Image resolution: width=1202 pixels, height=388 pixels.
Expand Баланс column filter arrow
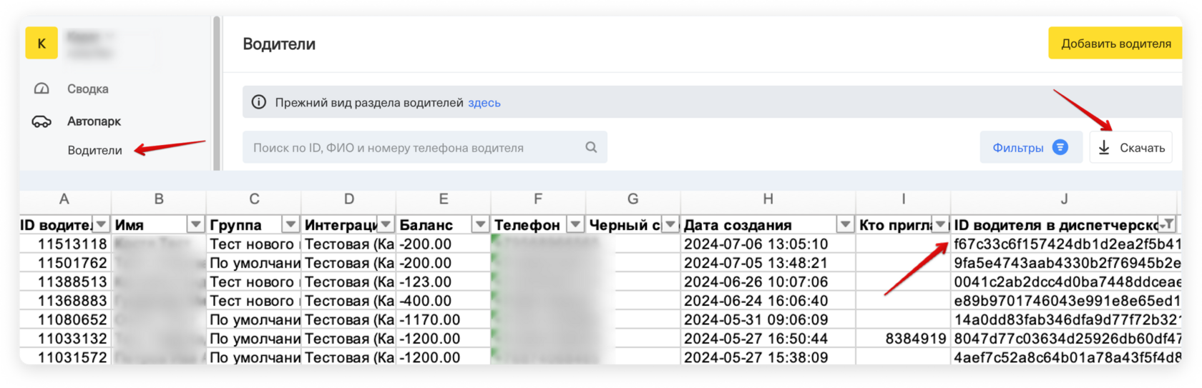[x=480, y=225]
